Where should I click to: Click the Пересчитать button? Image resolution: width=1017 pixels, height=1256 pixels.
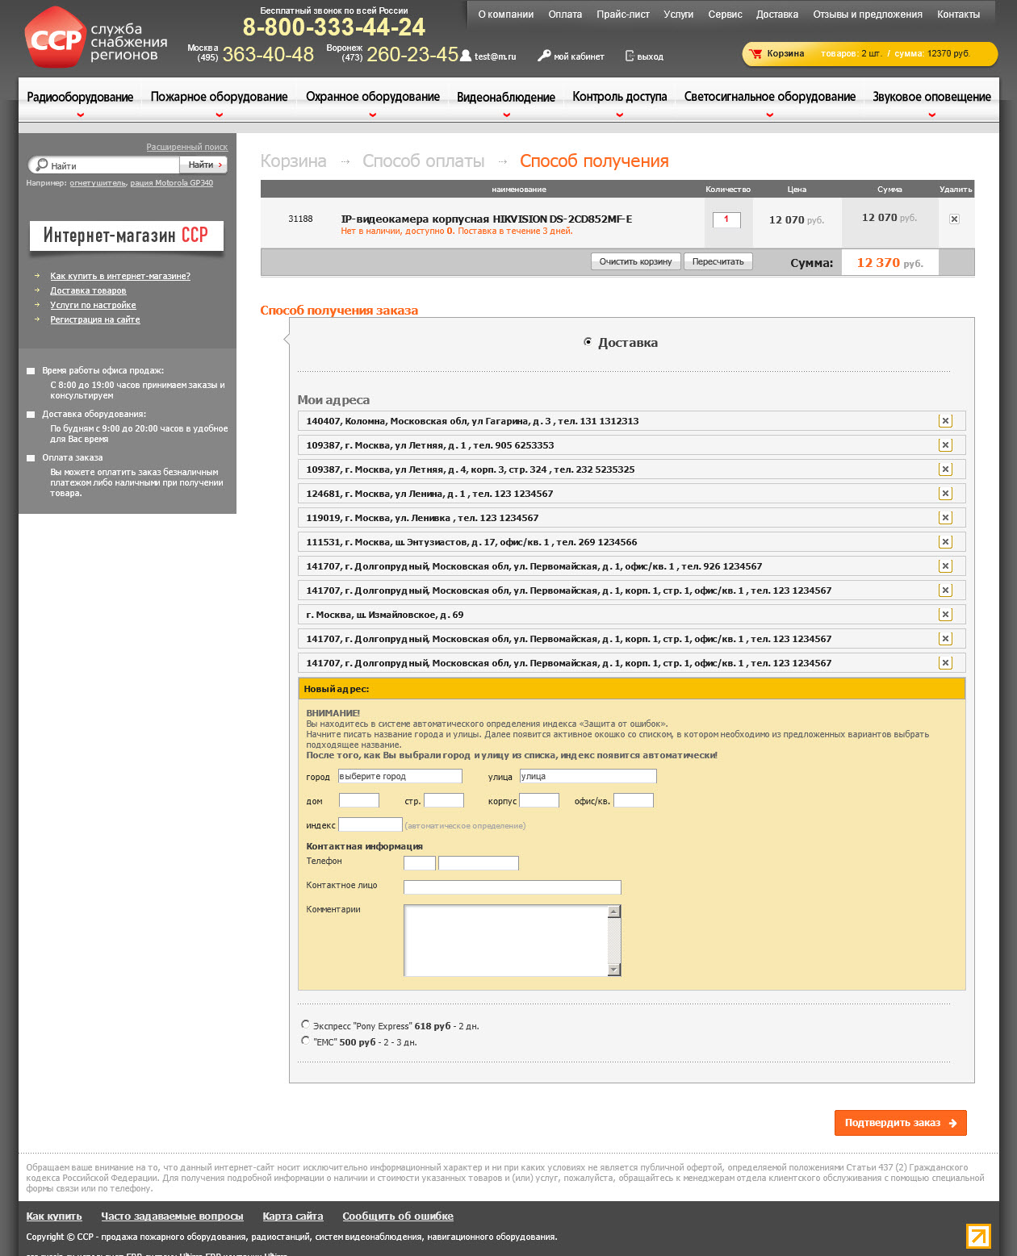click(x=718, y=262)
